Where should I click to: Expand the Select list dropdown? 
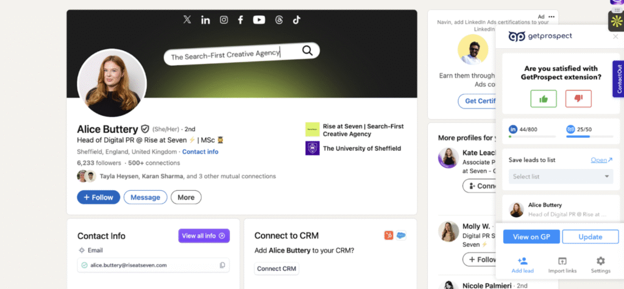click(561, 176)
